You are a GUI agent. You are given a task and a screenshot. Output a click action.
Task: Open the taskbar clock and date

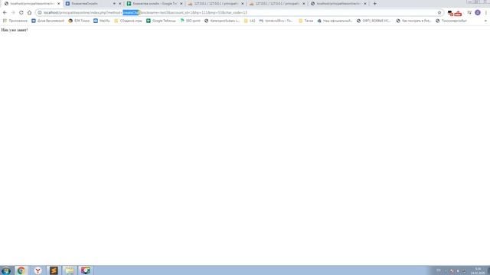pos(478,270)
